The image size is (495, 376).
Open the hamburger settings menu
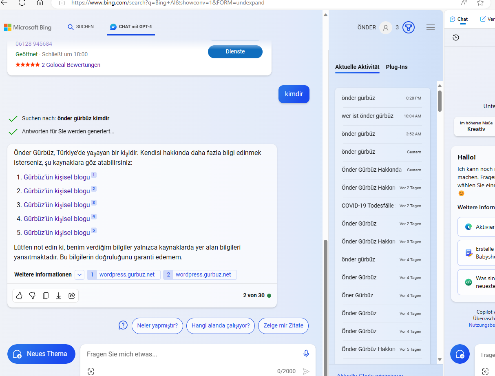pyautogui.click(x=430, y=27)
